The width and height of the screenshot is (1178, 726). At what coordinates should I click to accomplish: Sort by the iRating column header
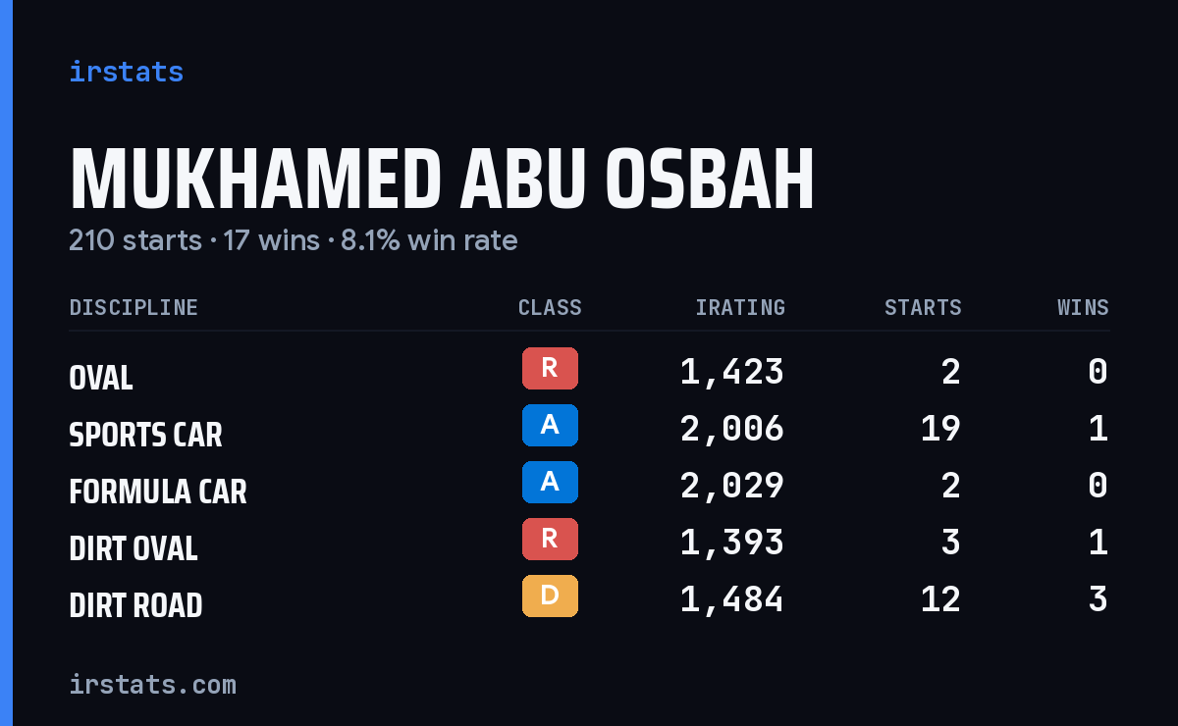pos(740,307)
